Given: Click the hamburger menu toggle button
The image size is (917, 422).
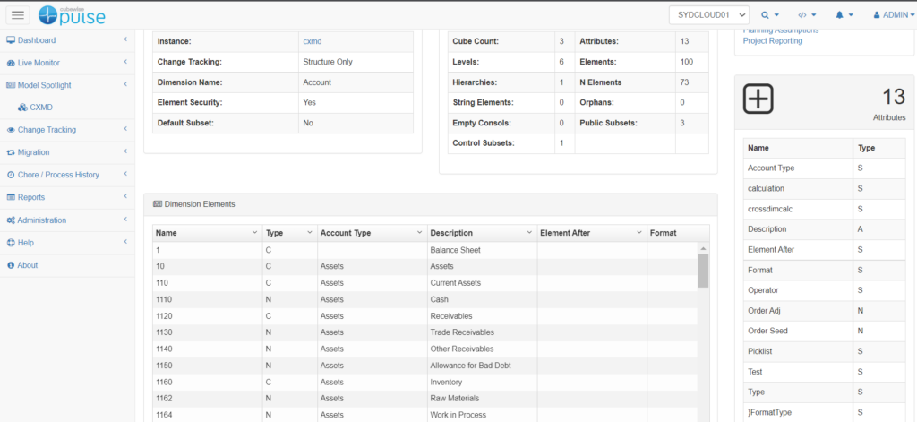Looking at the screenshot, I should [19, 14].
